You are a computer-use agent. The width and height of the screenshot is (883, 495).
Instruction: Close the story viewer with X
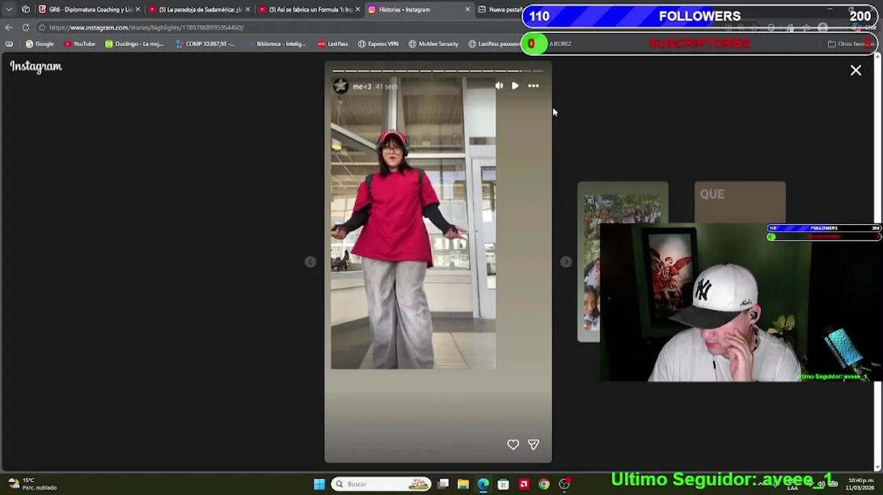tap(855, 70)
